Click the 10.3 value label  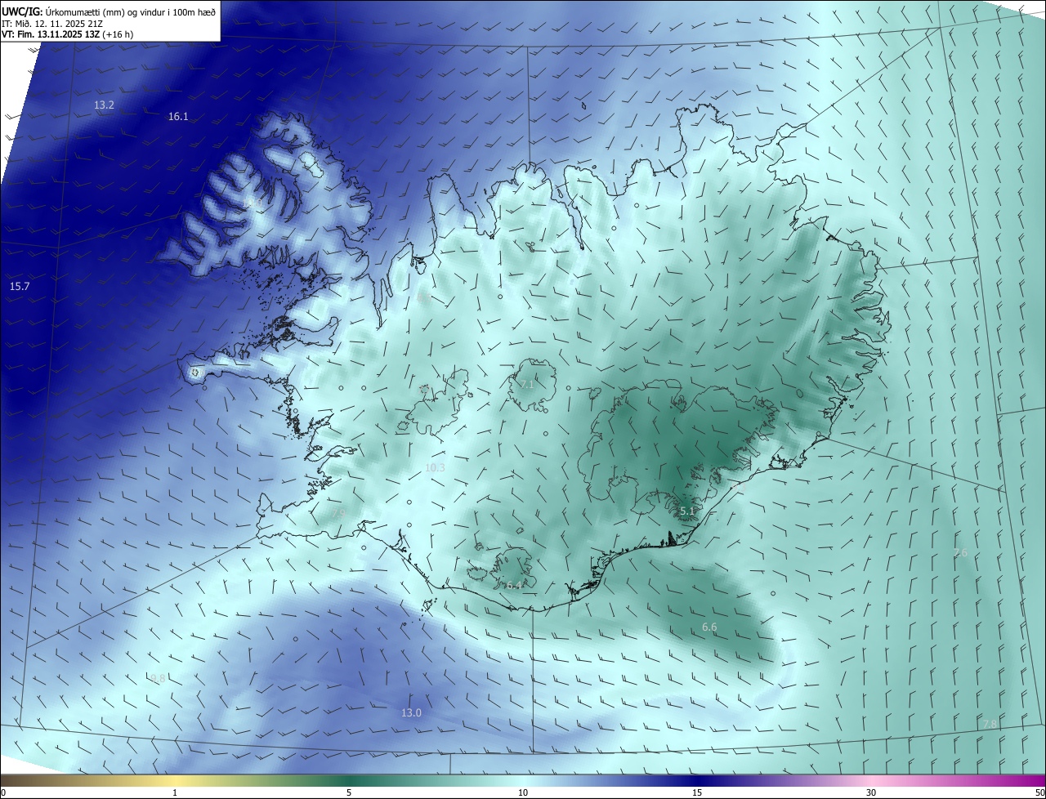(435, 468)
